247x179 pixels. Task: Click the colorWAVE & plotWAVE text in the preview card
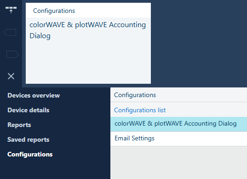pyautogui.click(x=68, y=25)
